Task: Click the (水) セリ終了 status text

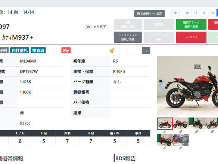Action: coord(96,27)
